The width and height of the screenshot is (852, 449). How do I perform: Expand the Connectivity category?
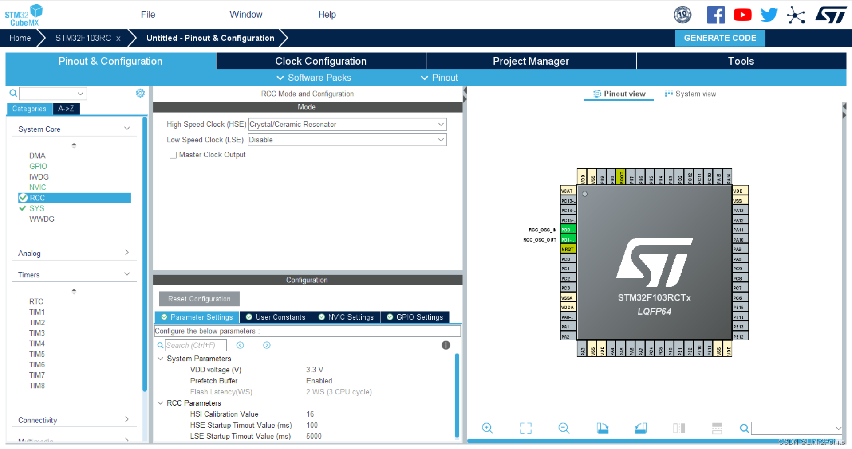pyautogui.click(x=127, y=419)
